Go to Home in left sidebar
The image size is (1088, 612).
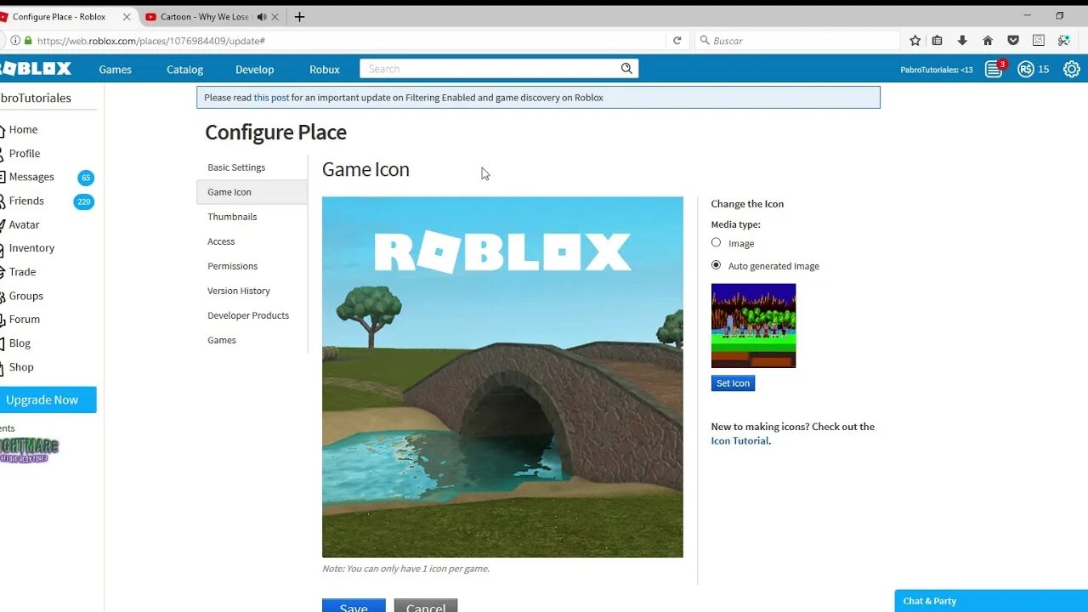(23, 130)
